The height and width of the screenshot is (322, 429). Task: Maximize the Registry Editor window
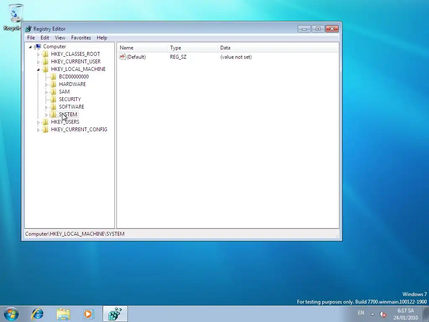[x=318, y=29]
